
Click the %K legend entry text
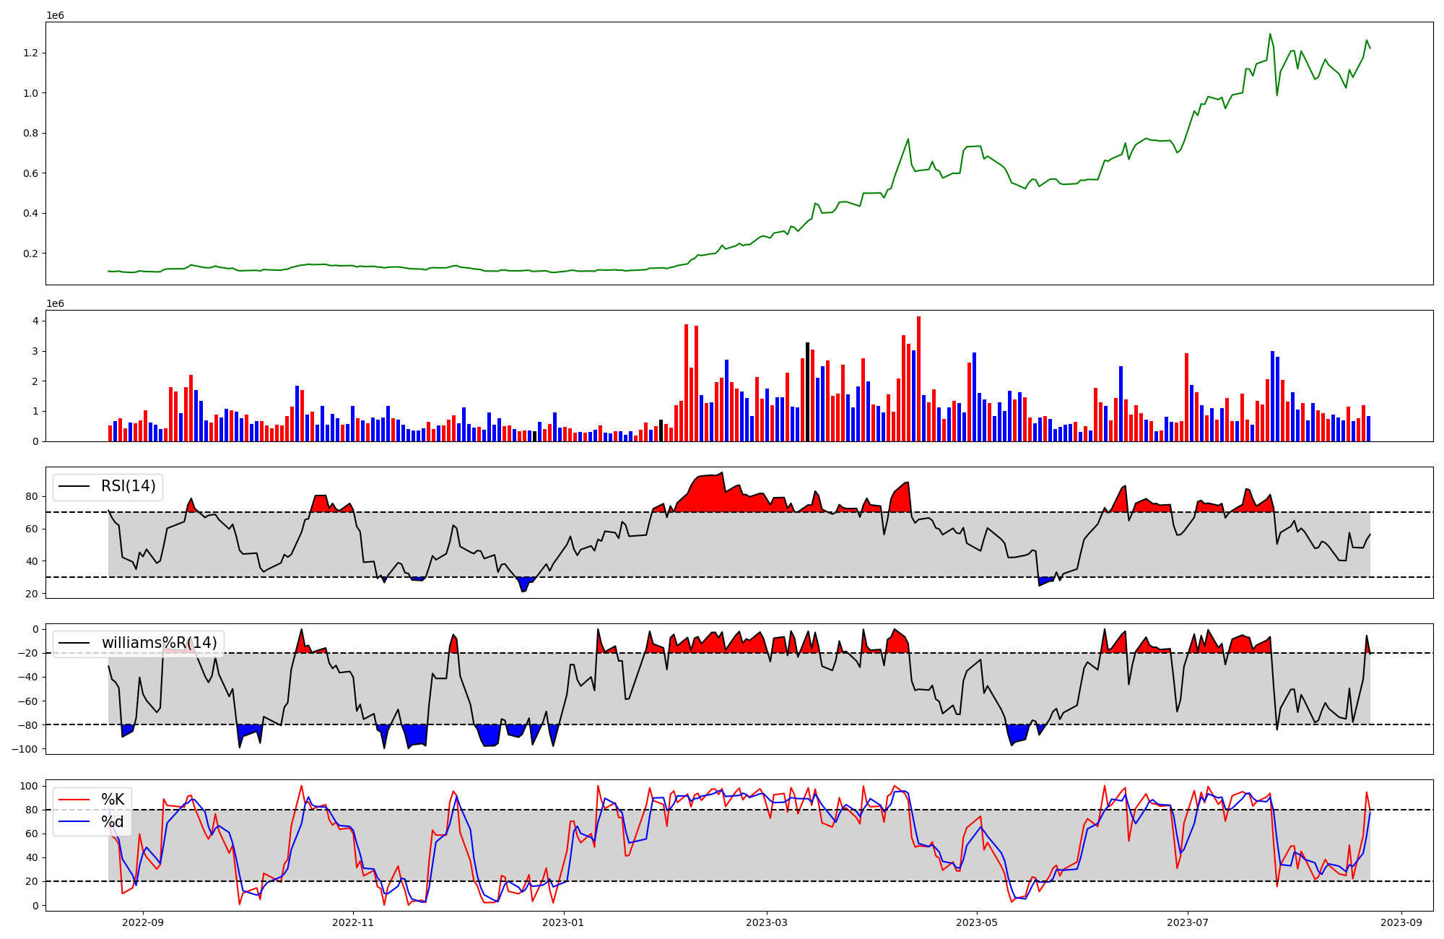pos(113,799)
